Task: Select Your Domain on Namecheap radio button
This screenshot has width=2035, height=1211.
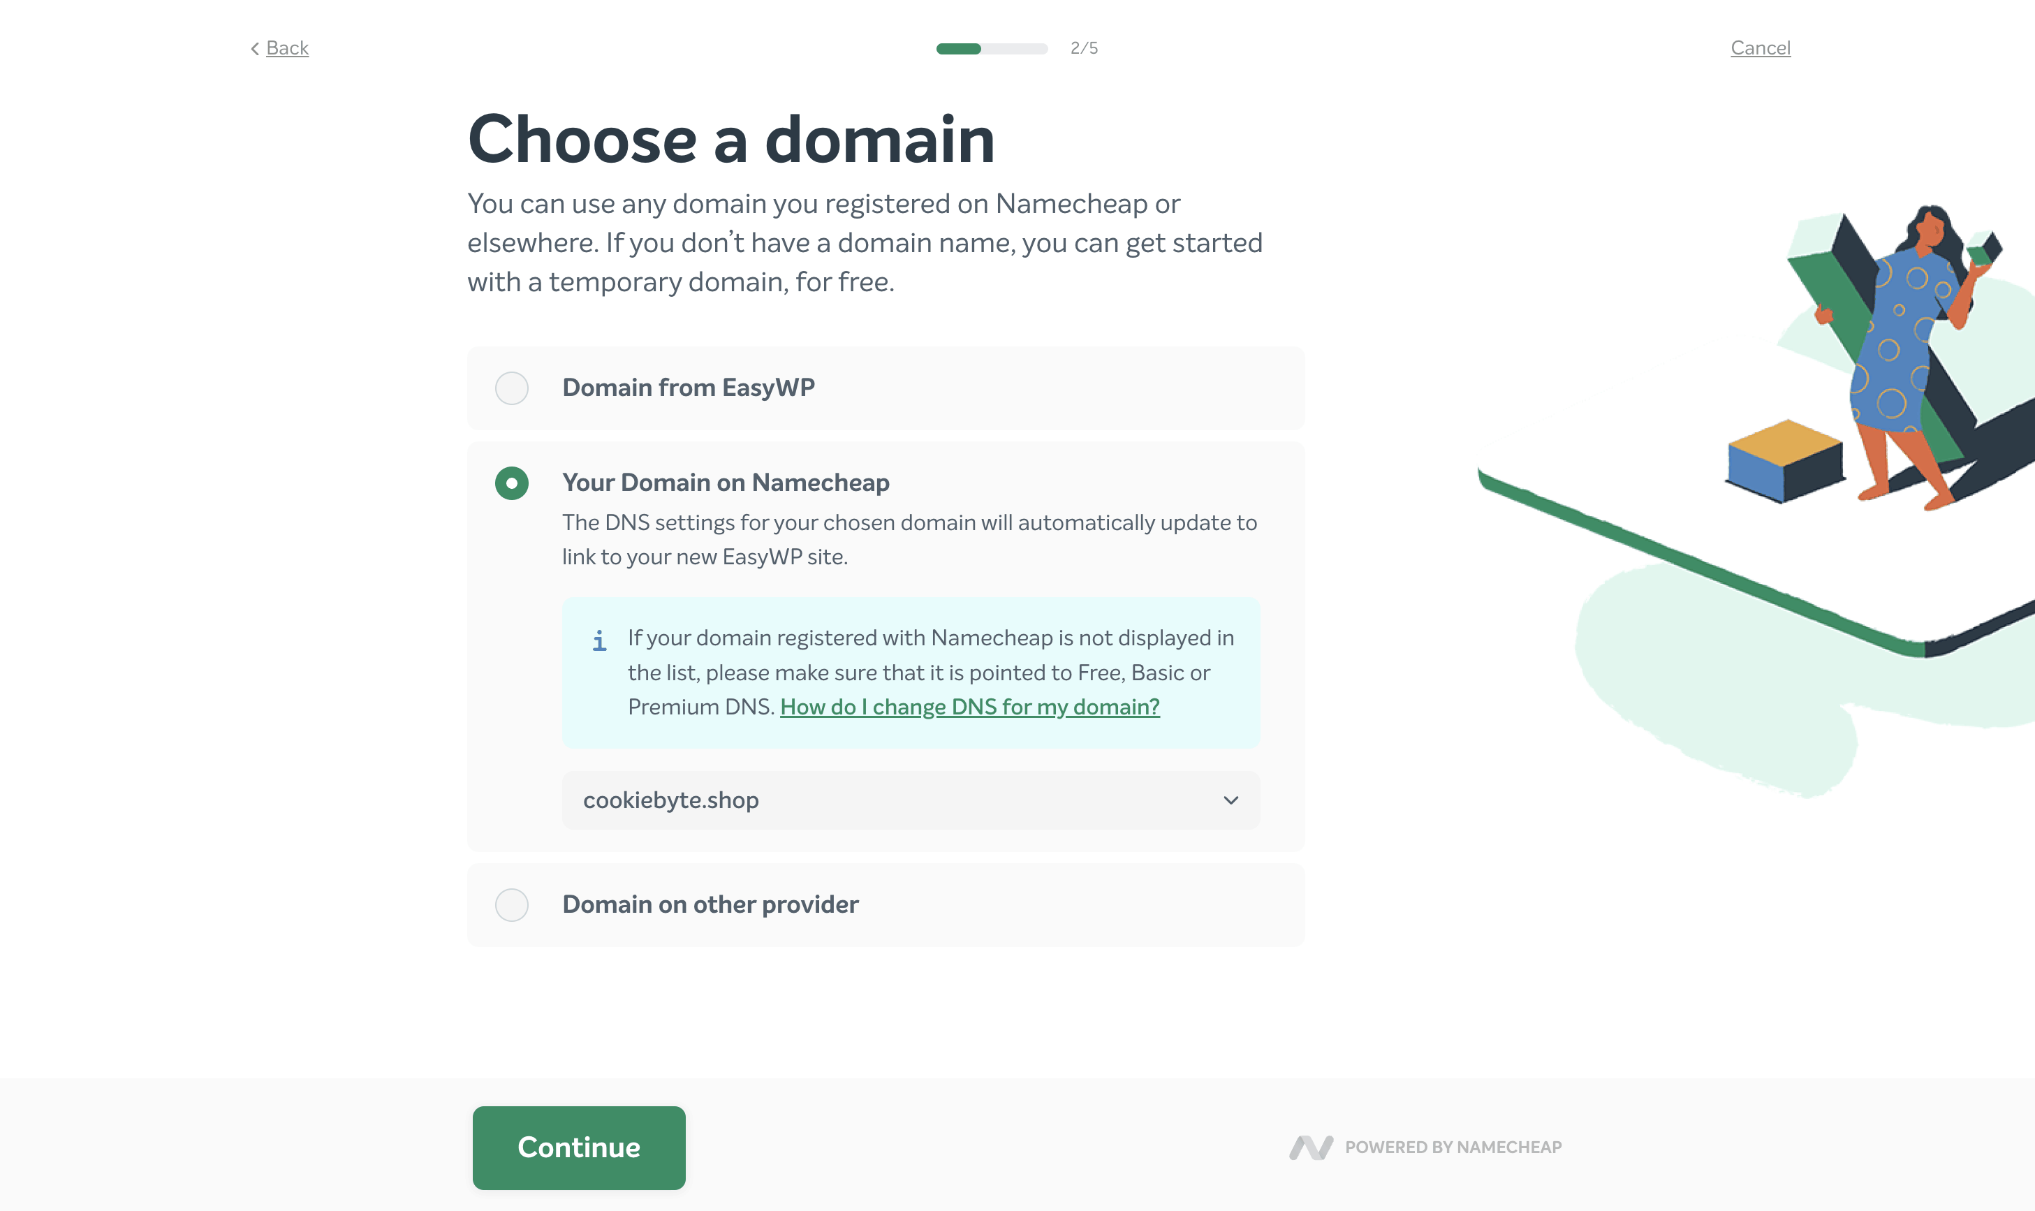Action: (x=512, y=483)
